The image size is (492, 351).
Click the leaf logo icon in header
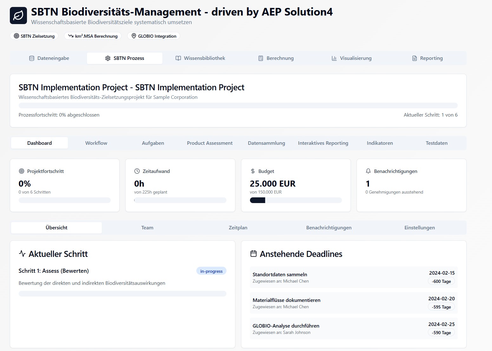(18, 16)
